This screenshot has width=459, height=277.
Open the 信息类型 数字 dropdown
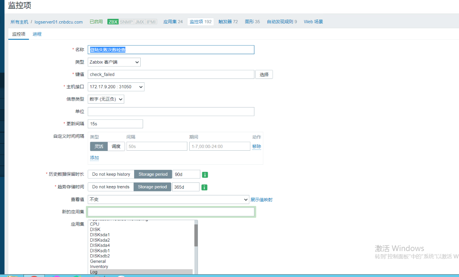(x=106, y=99)
